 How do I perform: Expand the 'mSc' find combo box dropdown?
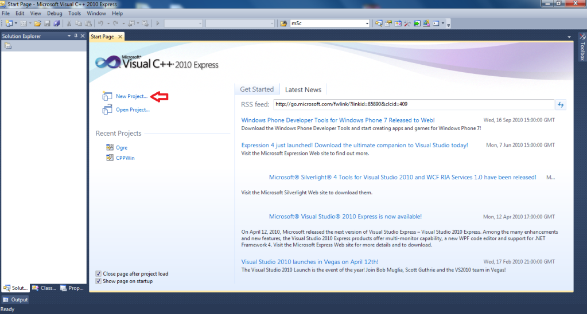coord(367,23)
